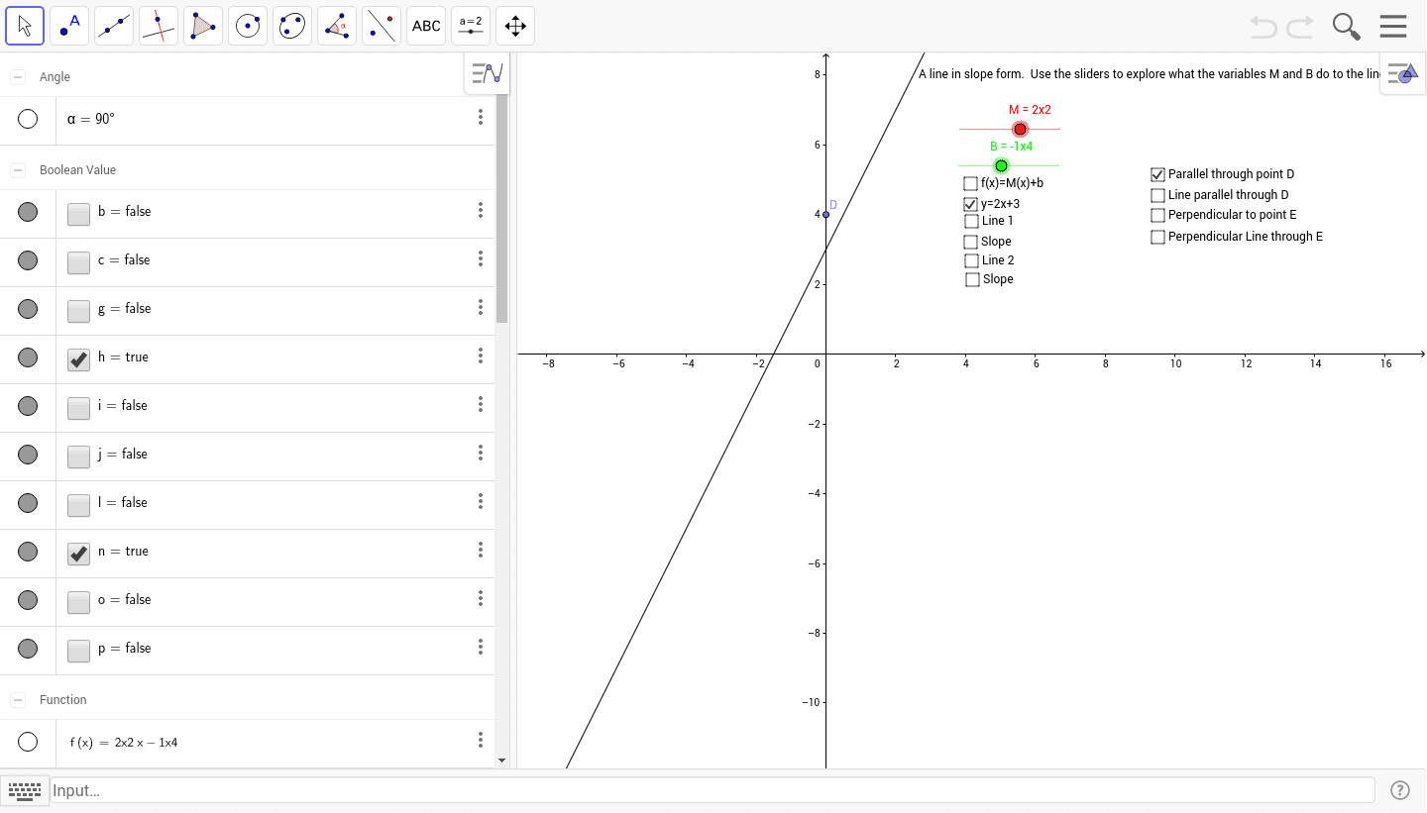The width and height of the screenshot is (1427, 813).
Task: Open options menu for h = true
Action: pos(481,356)
